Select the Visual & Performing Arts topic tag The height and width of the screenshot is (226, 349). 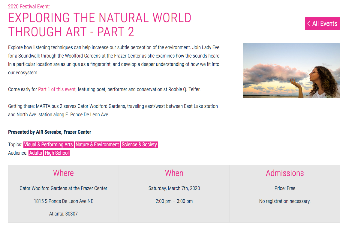pos(48,144)
